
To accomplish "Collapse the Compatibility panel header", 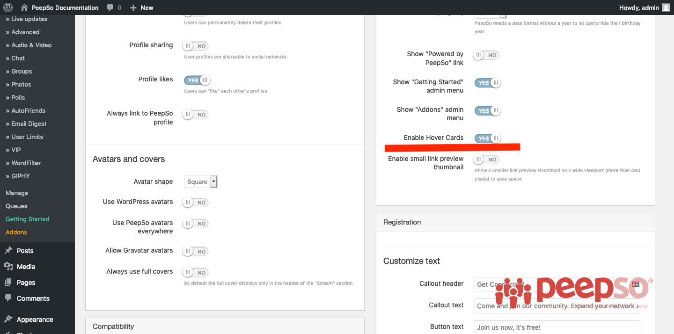I will pyautogui.click(x=225, y=326).
